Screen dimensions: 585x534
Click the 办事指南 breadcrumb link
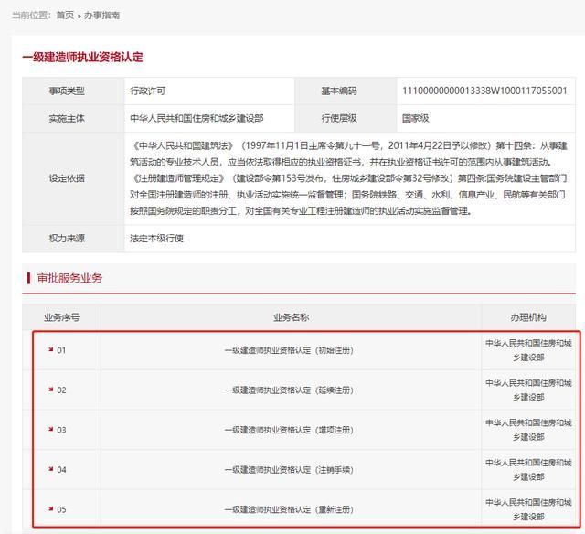click(x=101, y=16)
